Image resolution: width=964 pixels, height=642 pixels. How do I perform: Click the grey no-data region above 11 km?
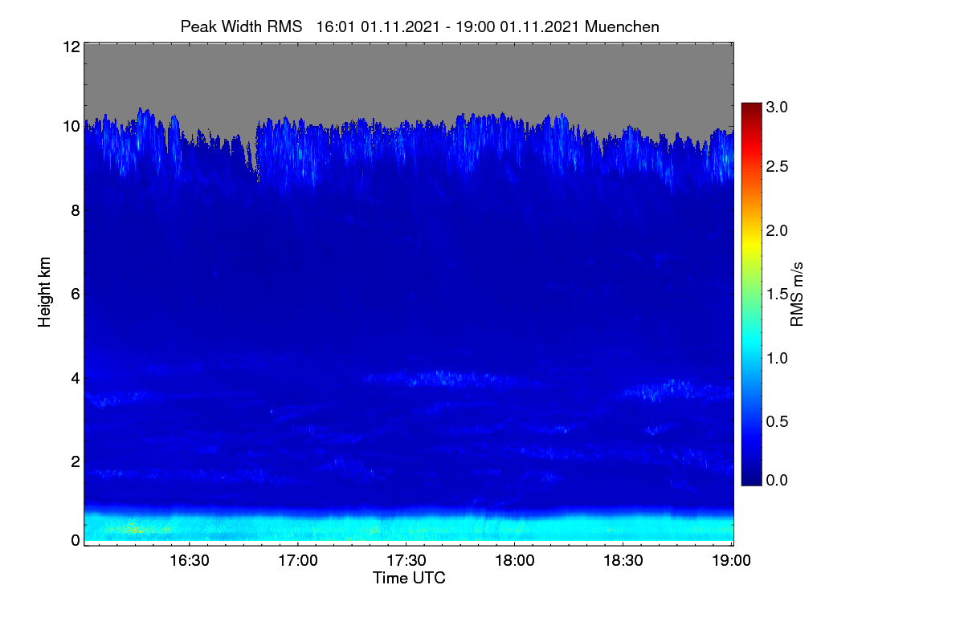[x=408, y=76]
